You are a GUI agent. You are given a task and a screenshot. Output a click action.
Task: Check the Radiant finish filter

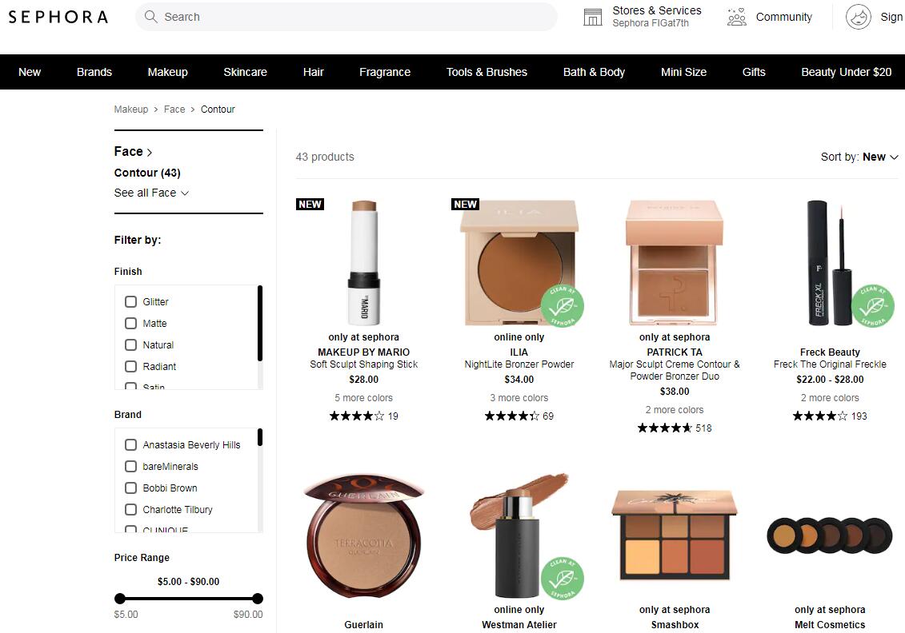point(131,366)
